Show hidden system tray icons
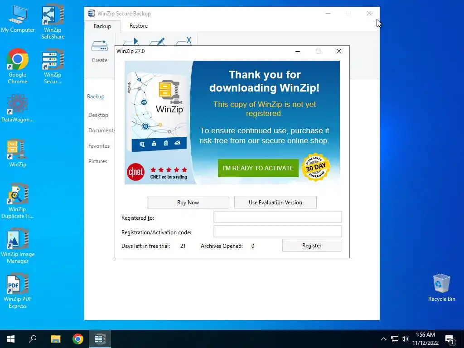The image size is (464, 348). tap(383, 339)
